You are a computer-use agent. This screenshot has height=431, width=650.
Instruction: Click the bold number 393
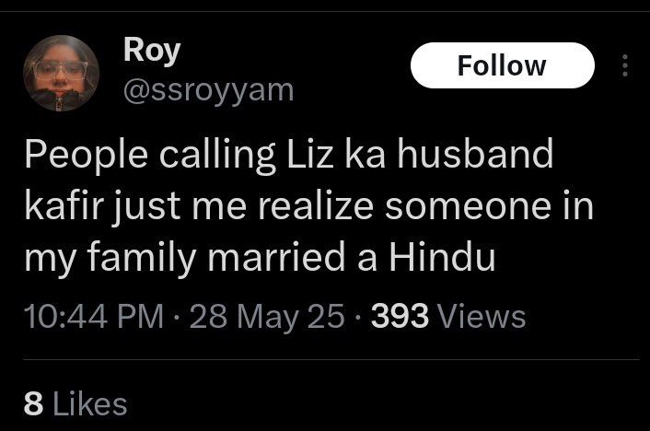(400, 316)
